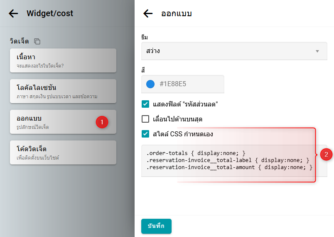Open the โค้ดวิดเจ็ต section

[63, 152]
